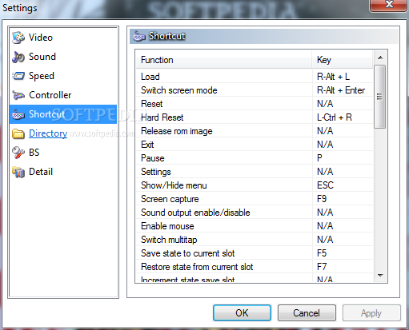This screenshot has width=409, height=330.
Task: Click the keyboard icon in Shortcut header
Action: point(139,36)
